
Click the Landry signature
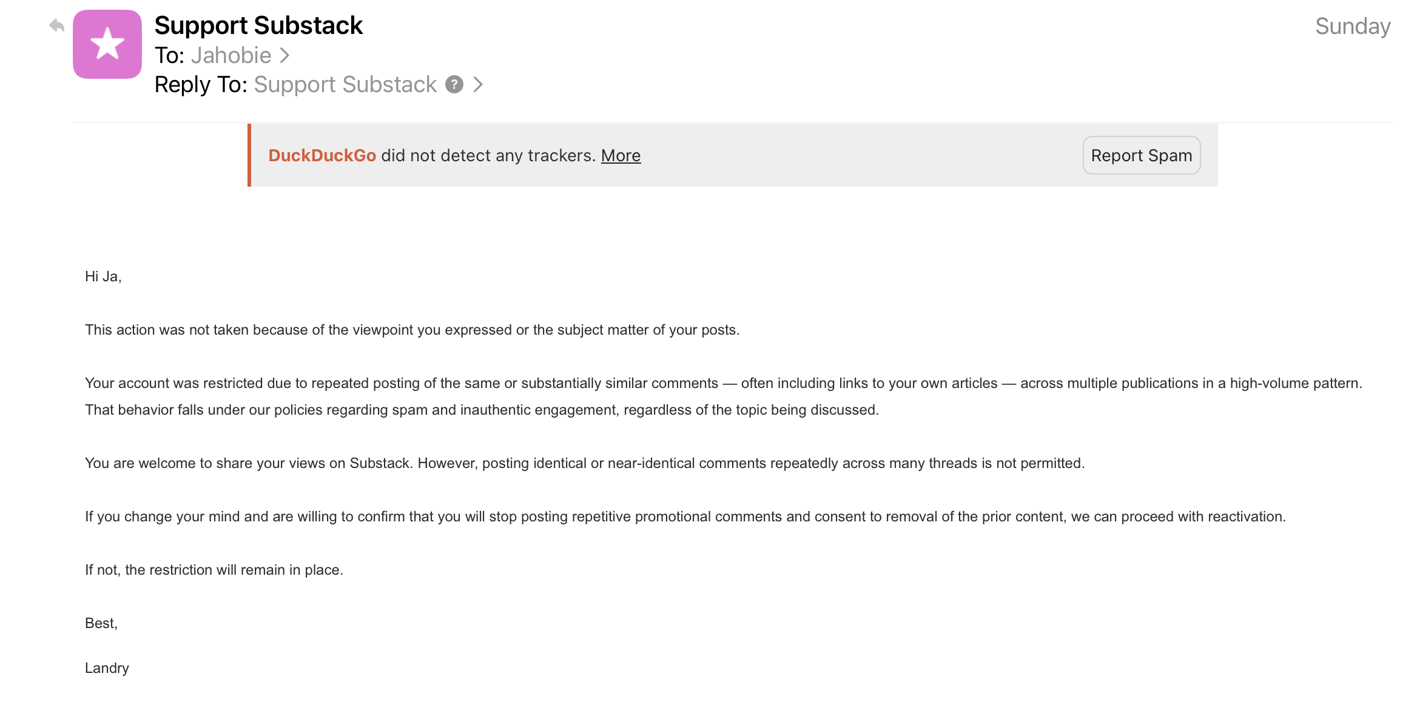pos(107,668)
